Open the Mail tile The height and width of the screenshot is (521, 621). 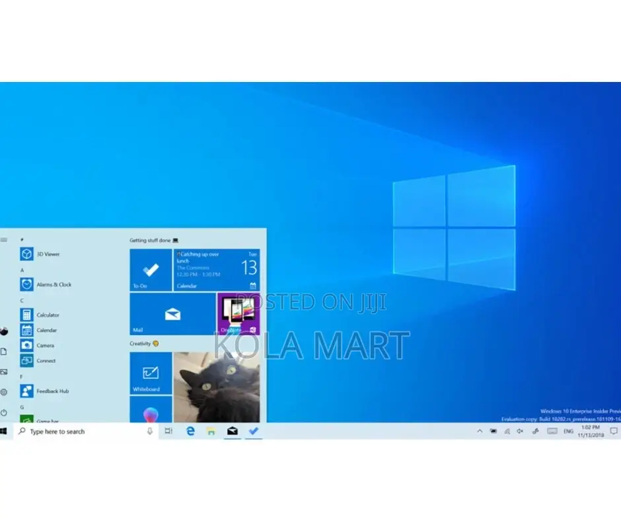[x=172, y=314]
